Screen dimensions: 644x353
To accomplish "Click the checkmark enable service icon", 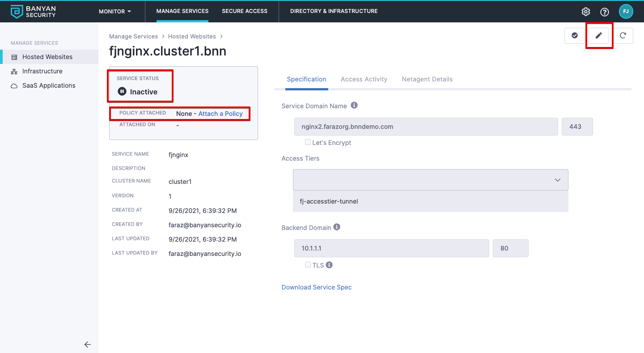I will 575,36.
